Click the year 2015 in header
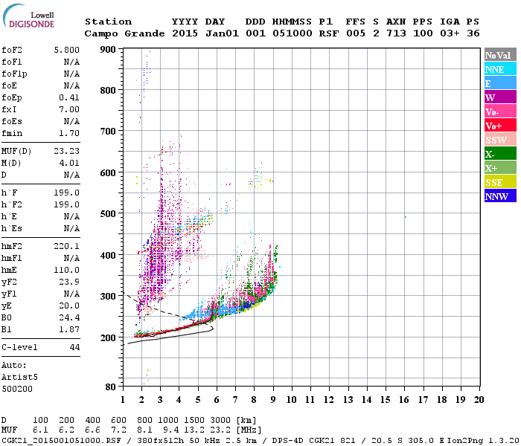521x446 pixels. [x=185, y=33]
